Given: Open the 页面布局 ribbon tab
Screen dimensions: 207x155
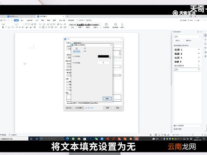Looking at the screenshot, I should click(30, 20).
